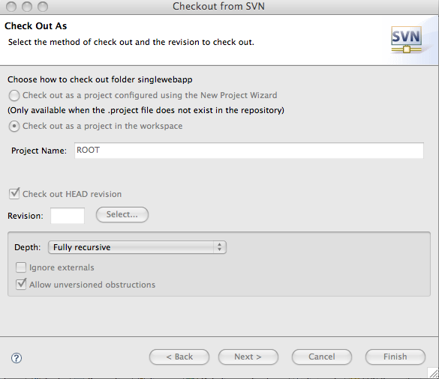Proceed with the Next button

(248, 357)
